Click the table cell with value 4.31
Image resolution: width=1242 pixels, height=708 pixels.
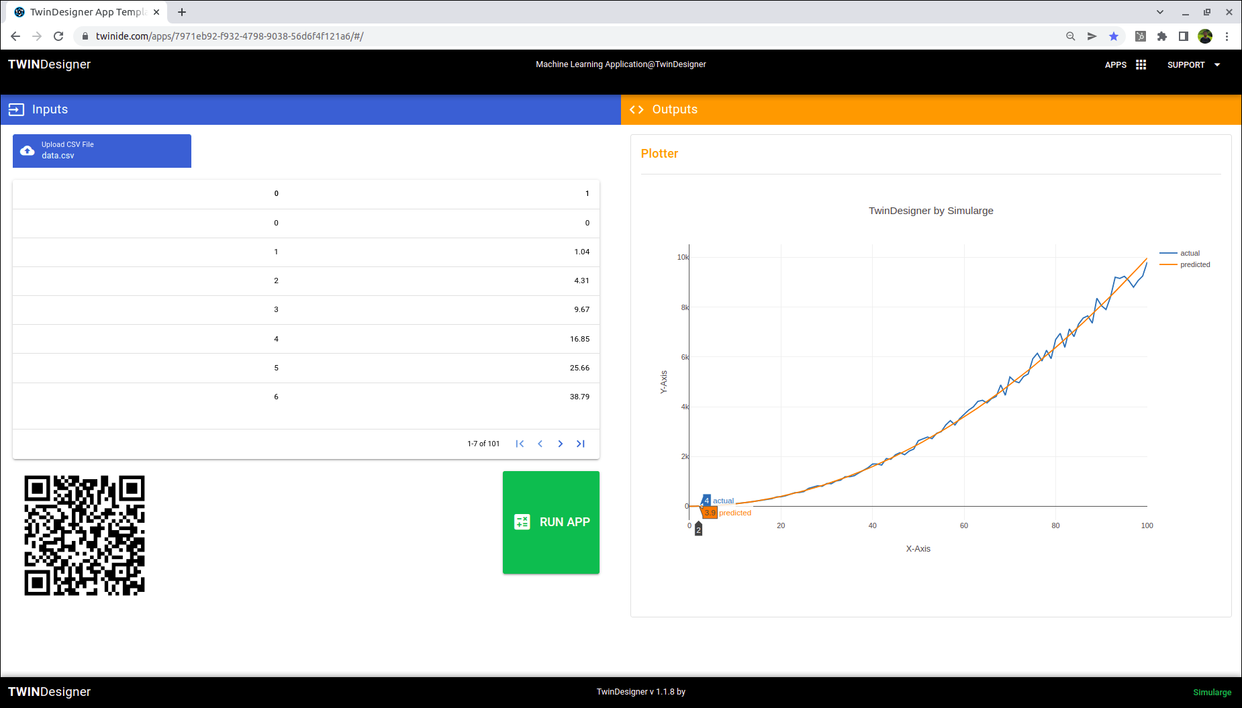(x=582, y=281)
